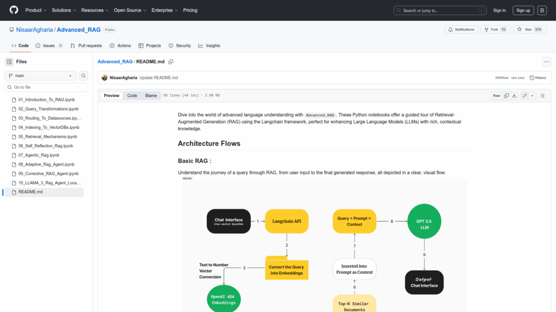Click the Go to file input

pos(46,87)
